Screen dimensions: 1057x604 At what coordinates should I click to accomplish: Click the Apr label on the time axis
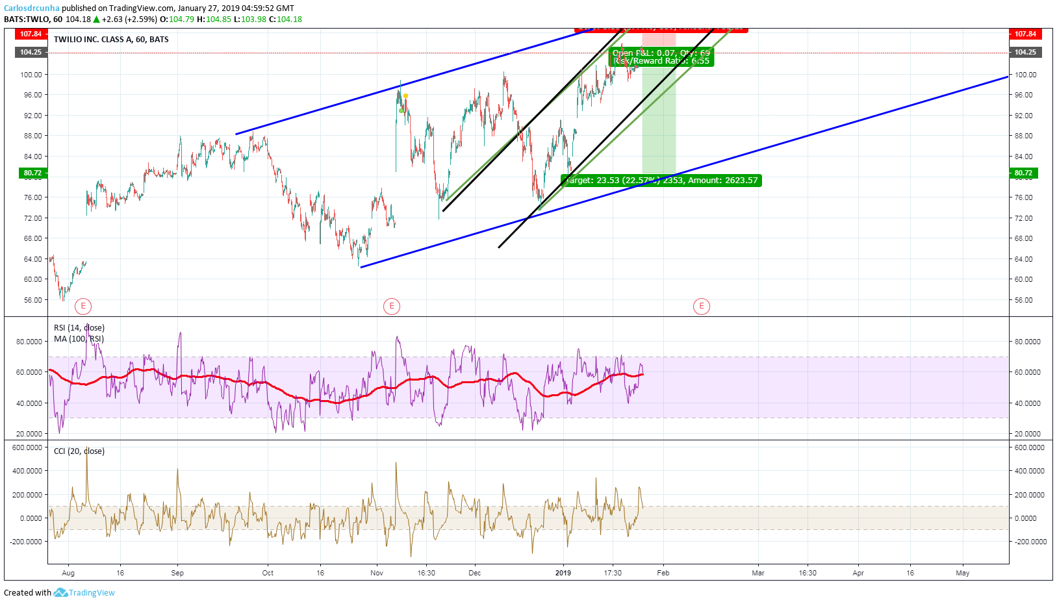tap(858, 573)
